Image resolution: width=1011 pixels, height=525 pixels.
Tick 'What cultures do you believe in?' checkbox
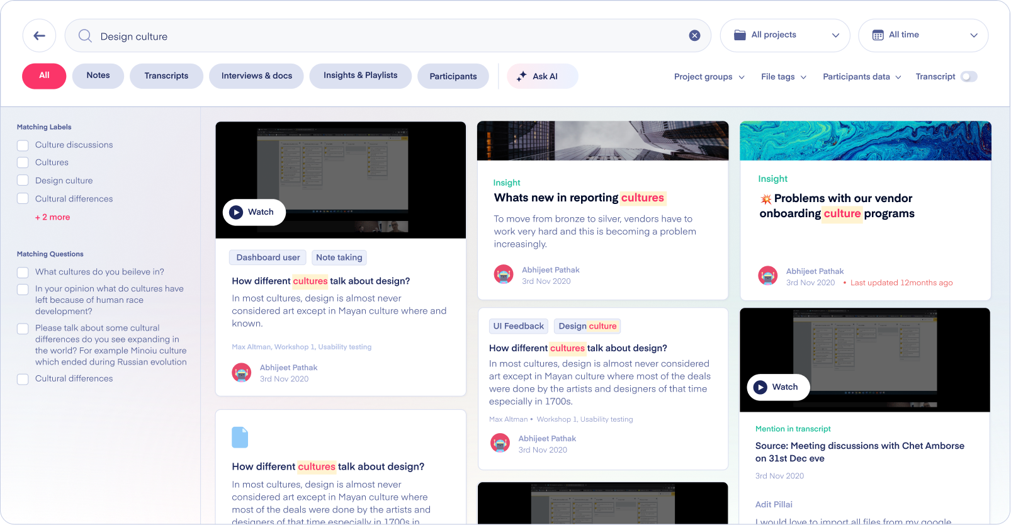tap(23, 273)
